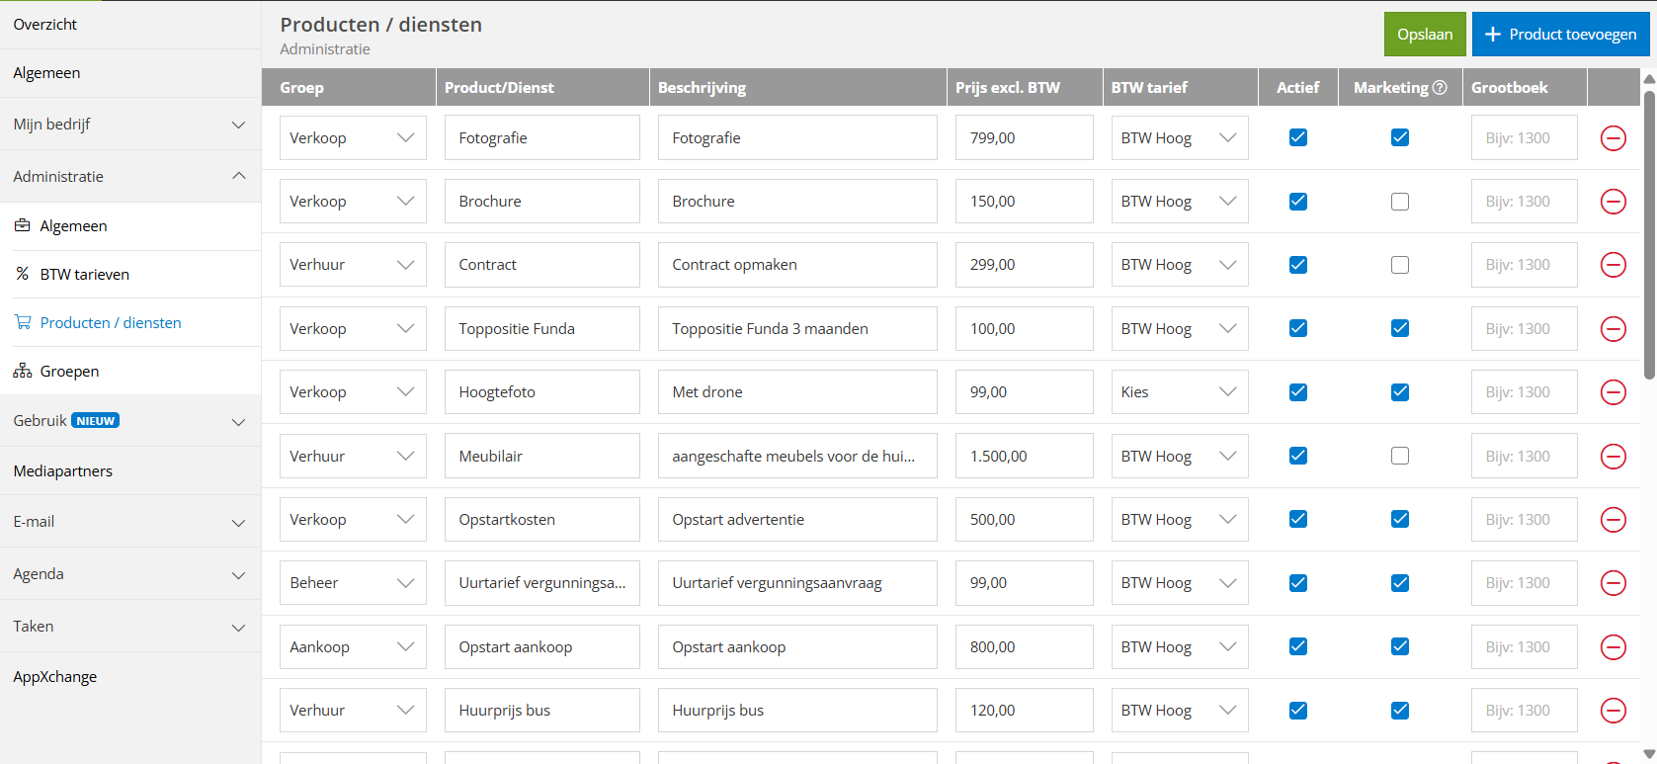The width and height of the screenshot is (1657, 764).
Task: Click the vertical scrollbar of the product table
Action: (1648, 237)
